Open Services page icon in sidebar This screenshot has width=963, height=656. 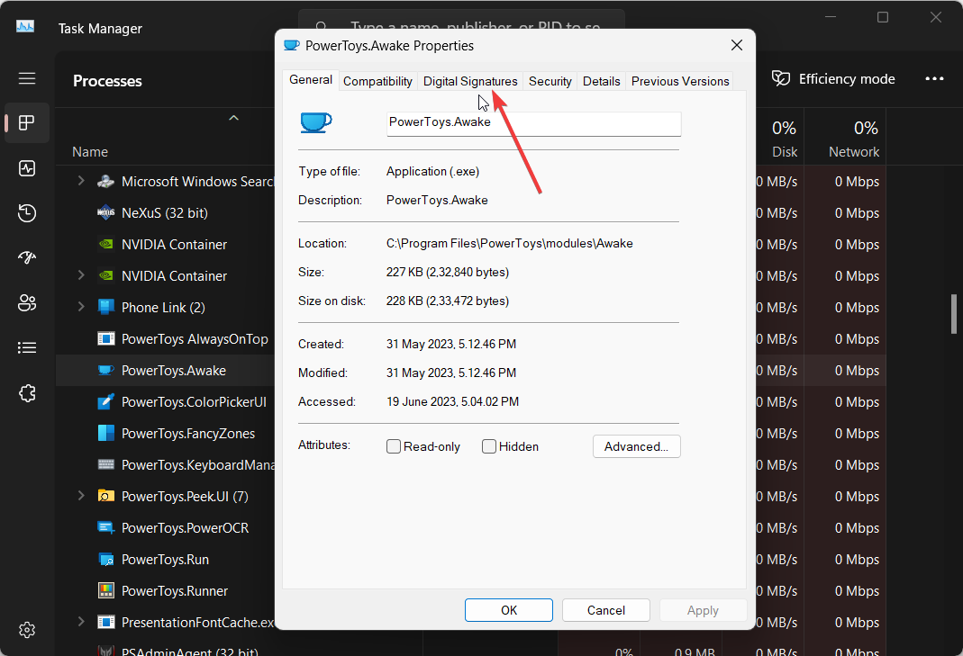(27, 393)
